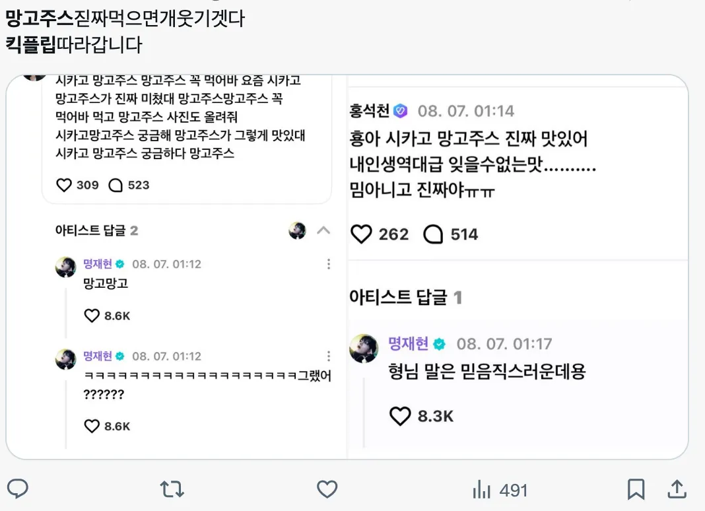705x511 pixels.
Task: Open three-dot menu on the ㅋㅋㅋ reply
Action: [328, 356]
